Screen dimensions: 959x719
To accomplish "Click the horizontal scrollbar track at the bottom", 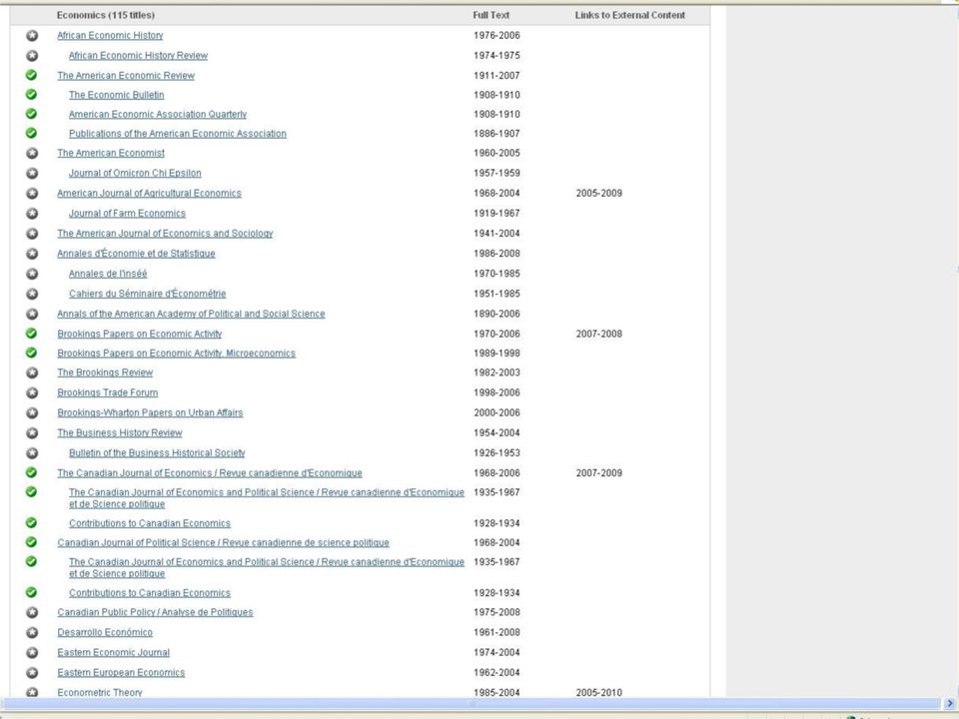I will (x=471, y=704).
